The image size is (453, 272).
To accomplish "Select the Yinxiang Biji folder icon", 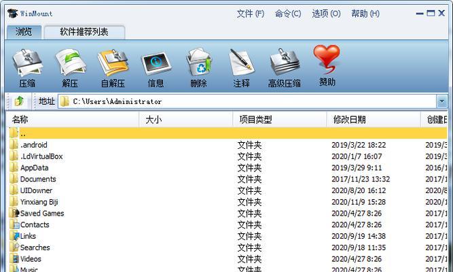I will (x=14, y=202).
